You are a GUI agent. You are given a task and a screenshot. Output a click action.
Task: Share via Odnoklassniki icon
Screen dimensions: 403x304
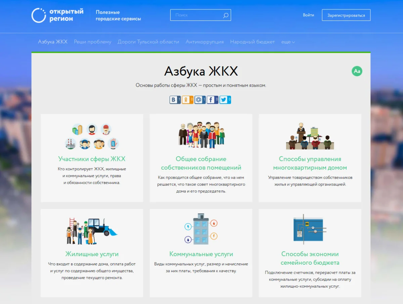pyautogui.click(x=186, y=100)
